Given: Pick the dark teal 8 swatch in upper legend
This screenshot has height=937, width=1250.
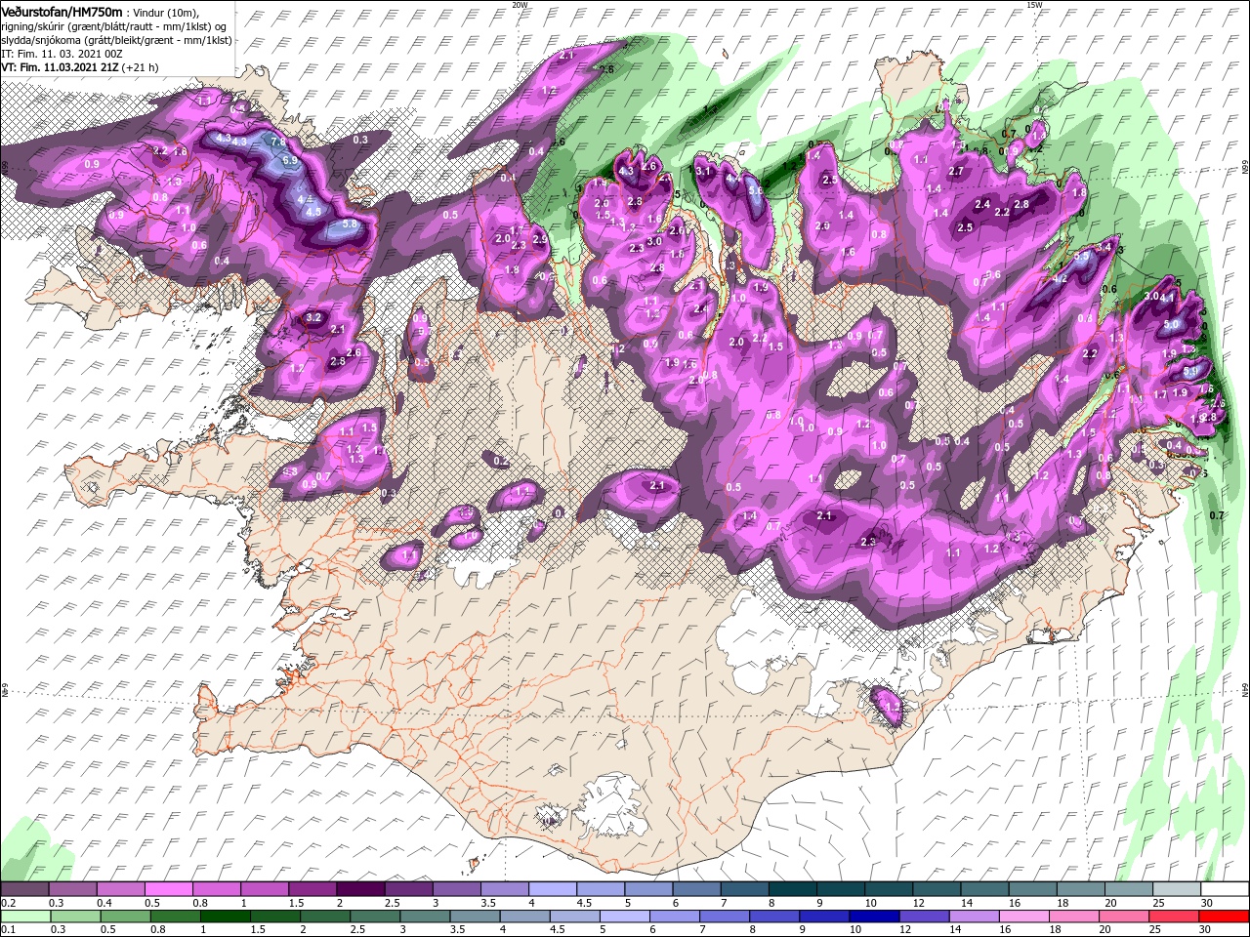Looking at the screenshot, I should 792,889.
